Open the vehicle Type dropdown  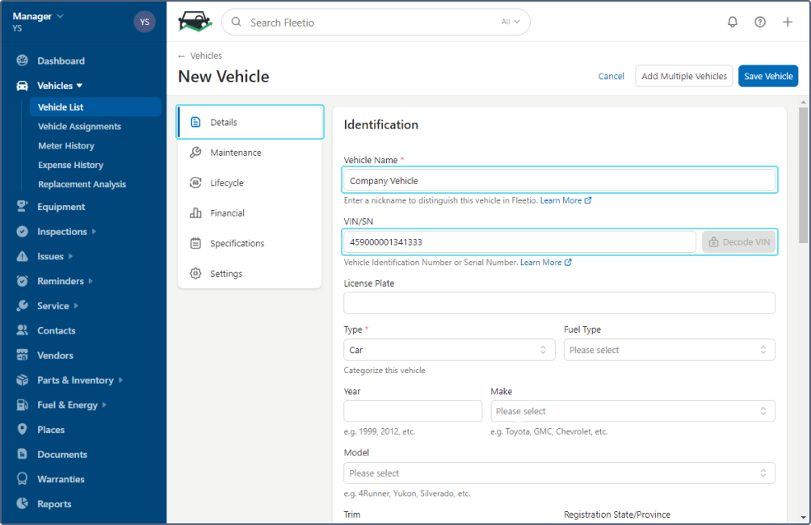tap(449, 351)
